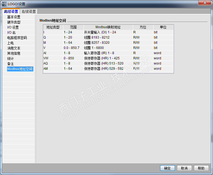Switch to the 离线设置 tab
213x175 pixels.
[11, 11]
